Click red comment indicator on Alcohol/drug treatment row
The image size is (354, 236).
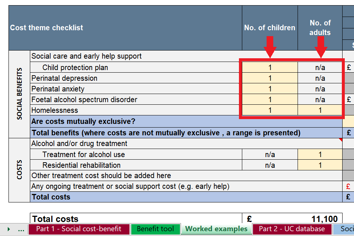click(340, 140)
